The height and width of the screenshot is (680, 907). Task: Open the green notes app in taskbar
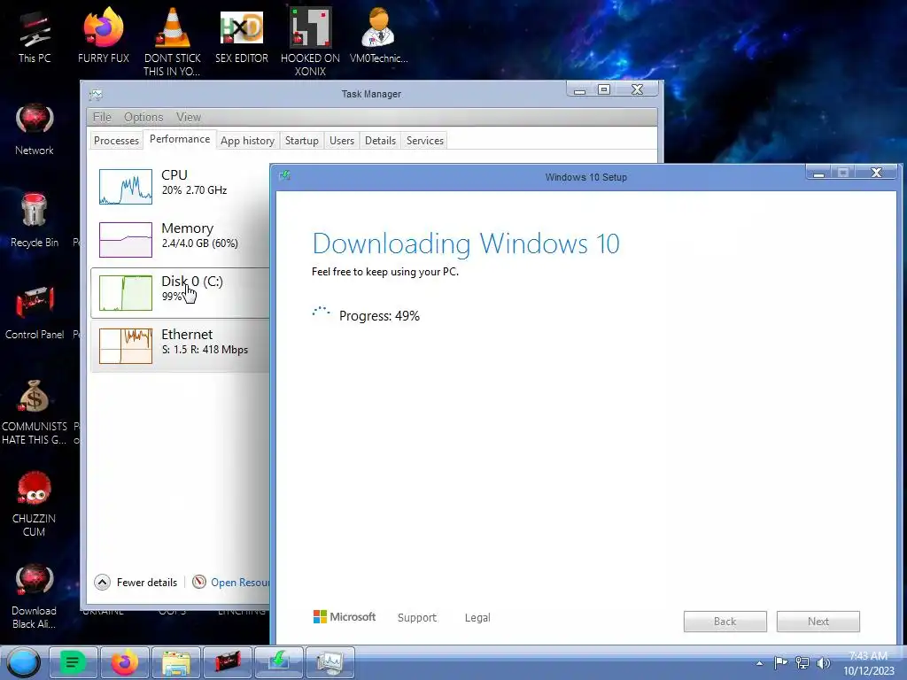(73, 662)
